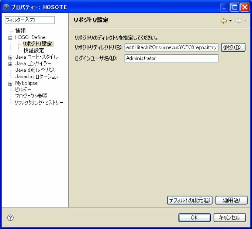252x229 pixels.
Task: Click the forward navigation arrow icon
Action: point(238,21)
